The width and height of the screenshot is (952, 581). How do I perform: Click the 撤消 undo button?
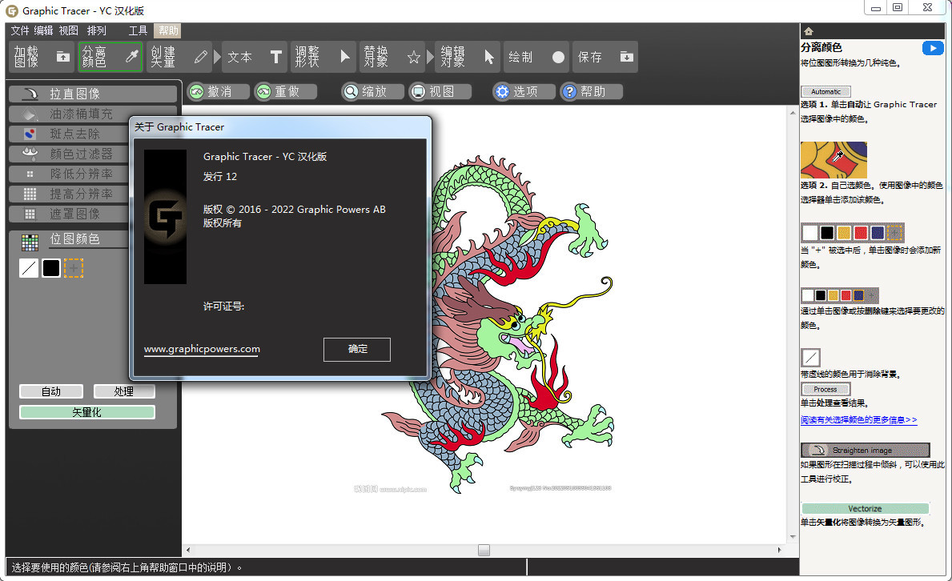point(218,92)
